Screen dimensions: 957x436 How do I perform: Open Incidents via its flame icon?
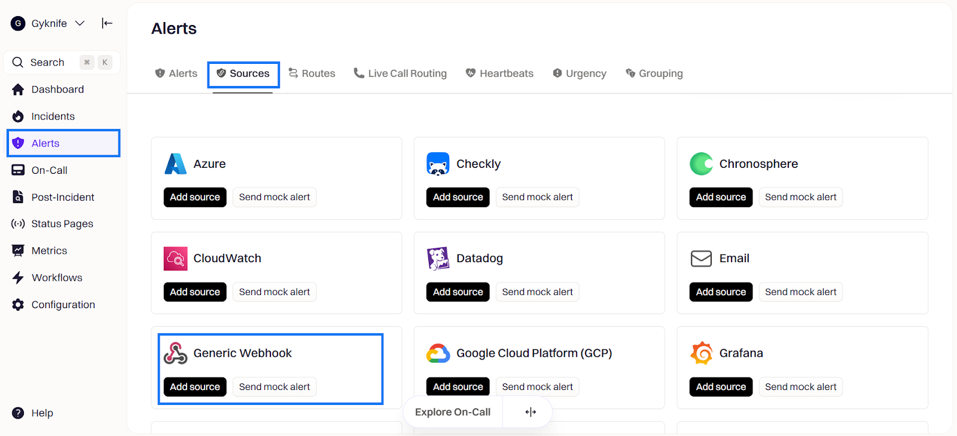point(18,116)
